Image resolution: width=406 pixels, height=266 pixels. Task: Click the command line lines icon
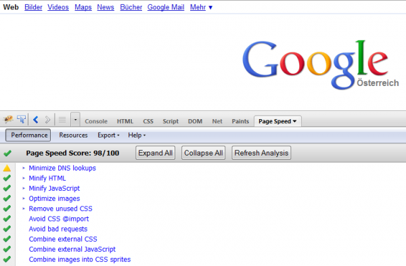coord(62,120)
